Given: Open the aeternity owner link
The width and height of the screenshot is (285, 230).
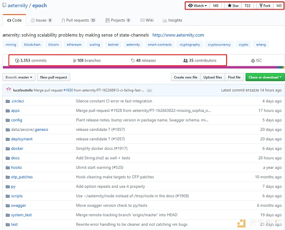Looking at the screenshot, I should (x=18, y=5).
